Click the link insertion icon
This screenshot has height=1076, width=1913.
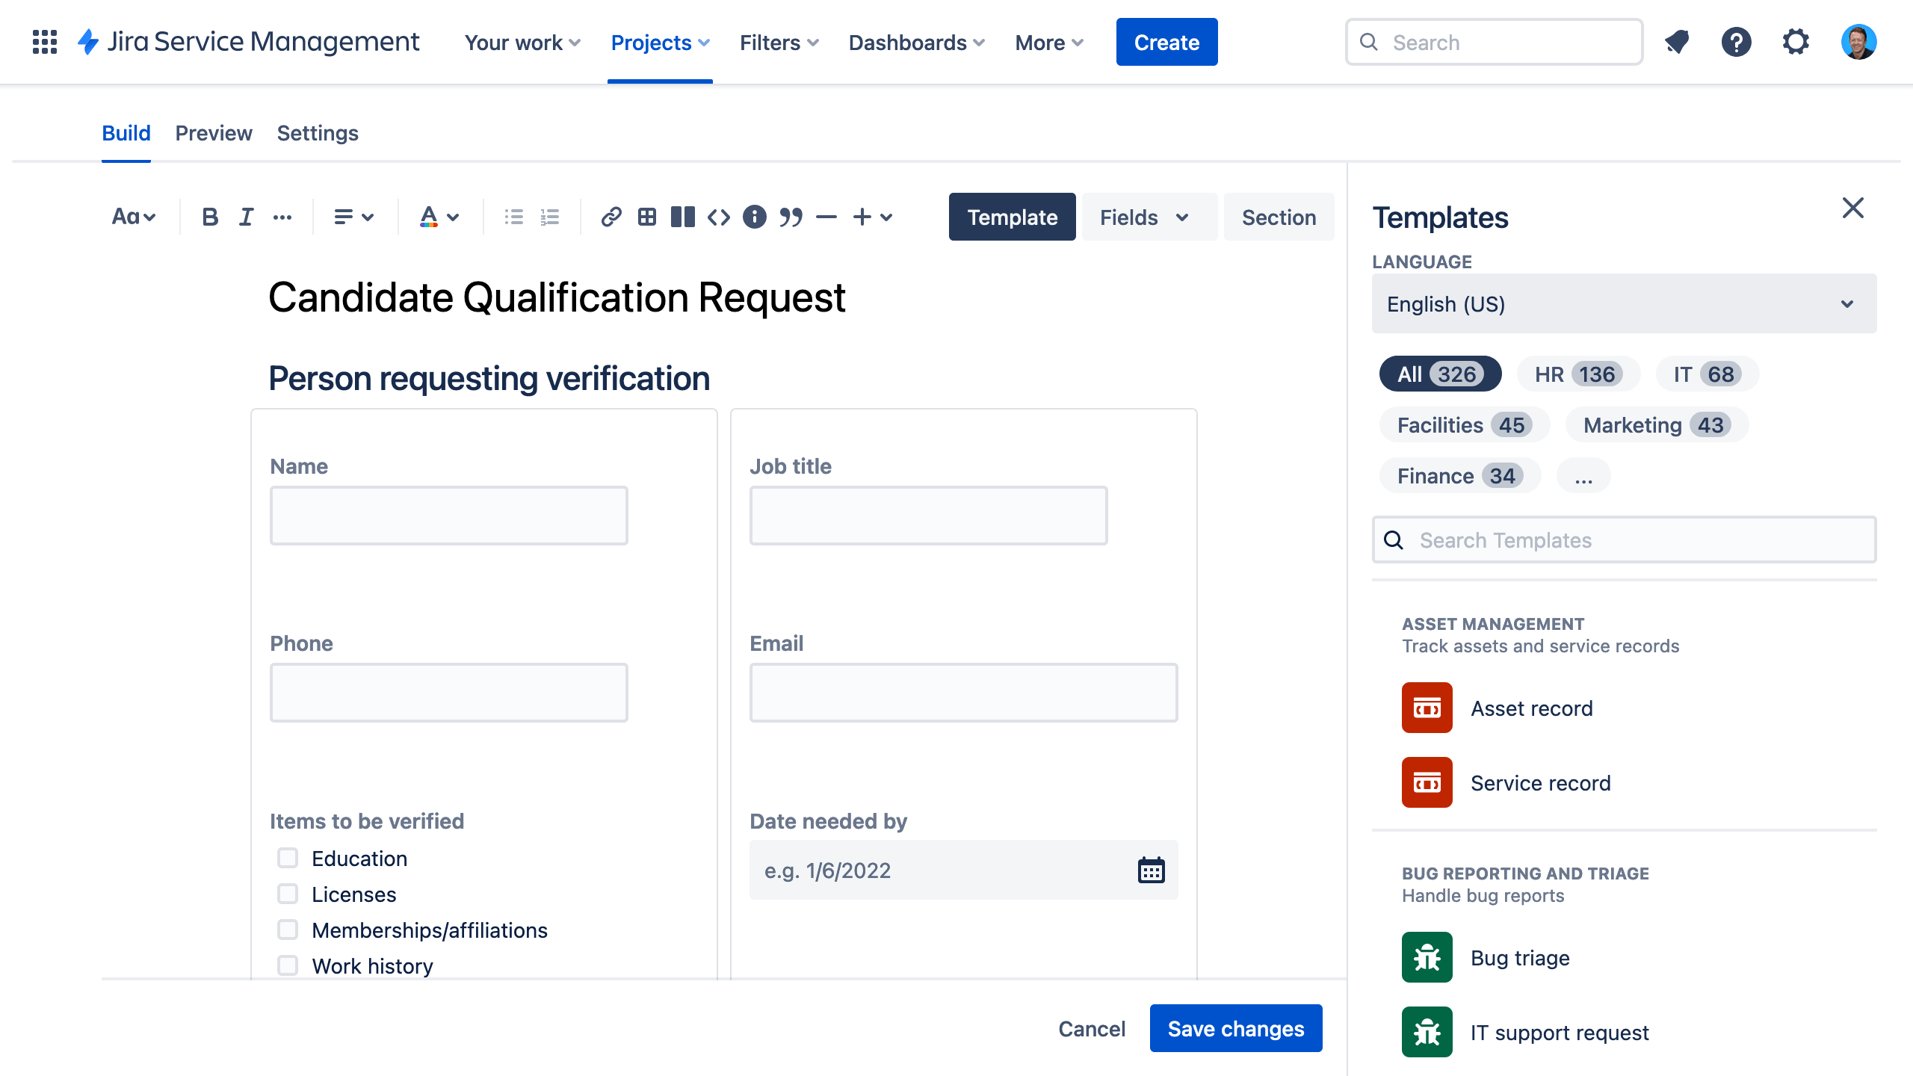[x=610, y=215]
